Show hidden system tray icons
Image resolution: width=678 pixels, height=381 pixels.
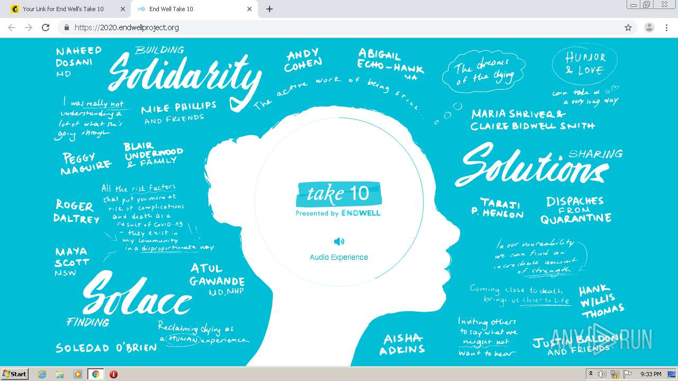(x=591, y=374)
